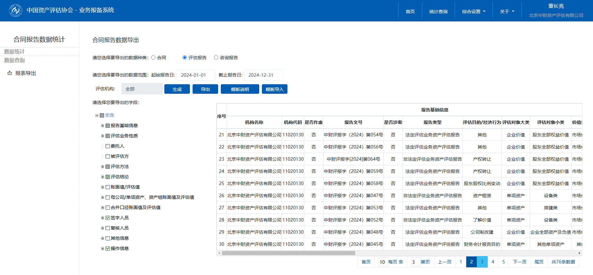Viewport: 593px width, 275px height.
Task: Click the 起始报告日 date field
Action: click(x=196, y=75)
